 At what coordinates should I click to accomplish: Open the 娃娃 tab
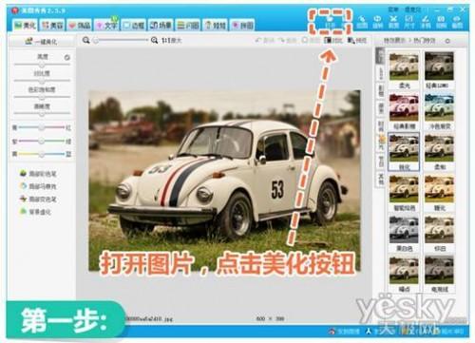click(216, 25)
